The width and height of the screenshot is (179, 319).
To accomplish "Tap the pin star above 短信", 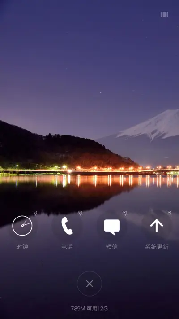I will pyautogui.click(x=125, y=214).
